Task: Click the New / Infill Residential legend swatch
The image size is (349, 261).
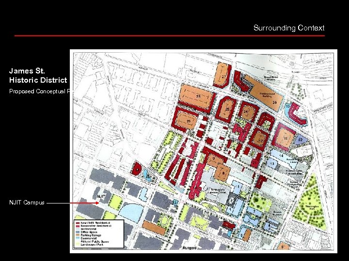Action: pyautogui.click(x=78, y=223)
